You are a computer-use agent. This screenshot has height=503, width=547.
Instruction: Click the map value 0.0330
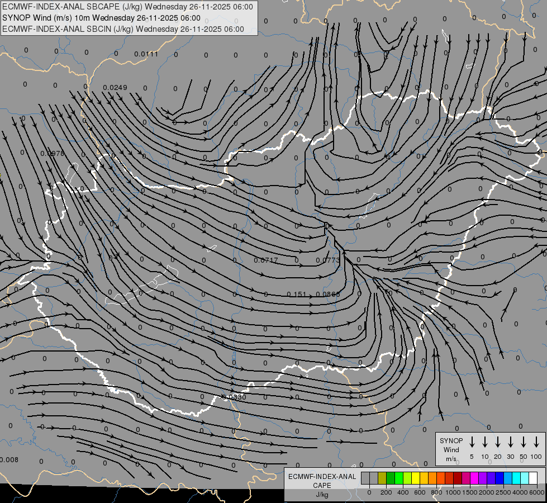pos(234,397)
